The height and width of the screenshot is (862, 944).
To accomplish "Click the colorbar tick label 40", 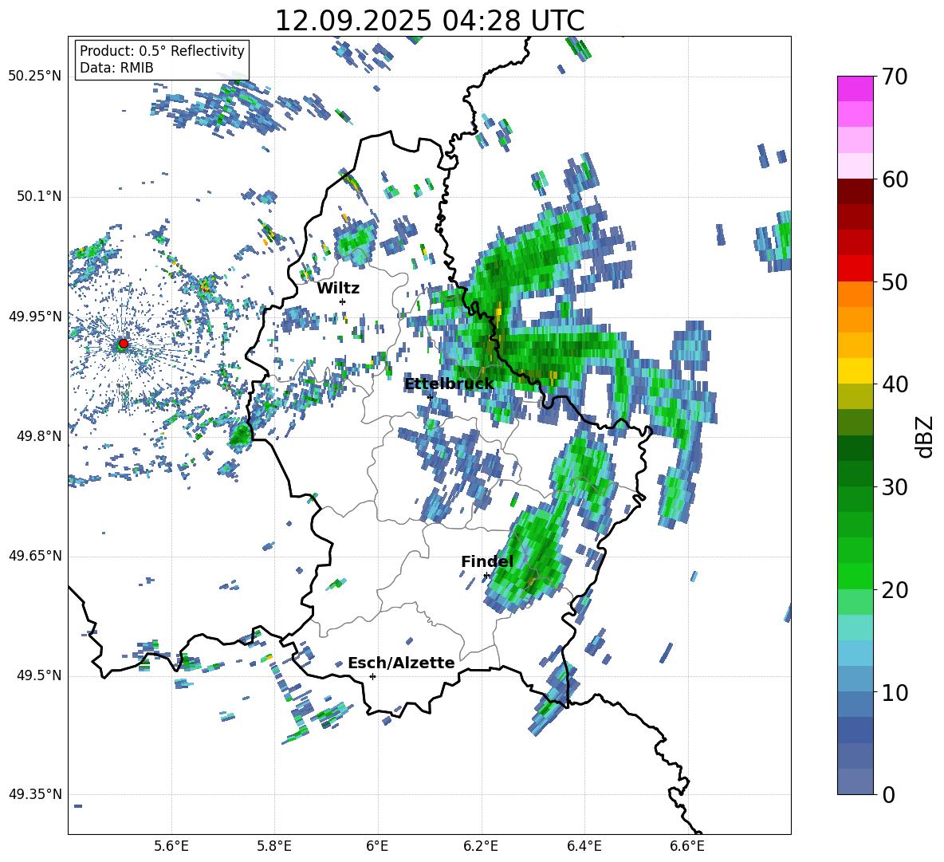I will tap(895, 384).
